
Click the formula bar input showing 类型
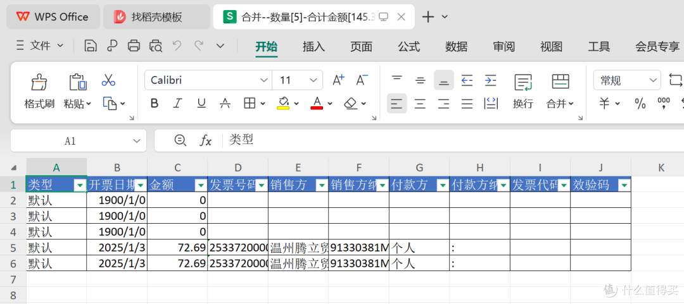click(x=453, y=140)
